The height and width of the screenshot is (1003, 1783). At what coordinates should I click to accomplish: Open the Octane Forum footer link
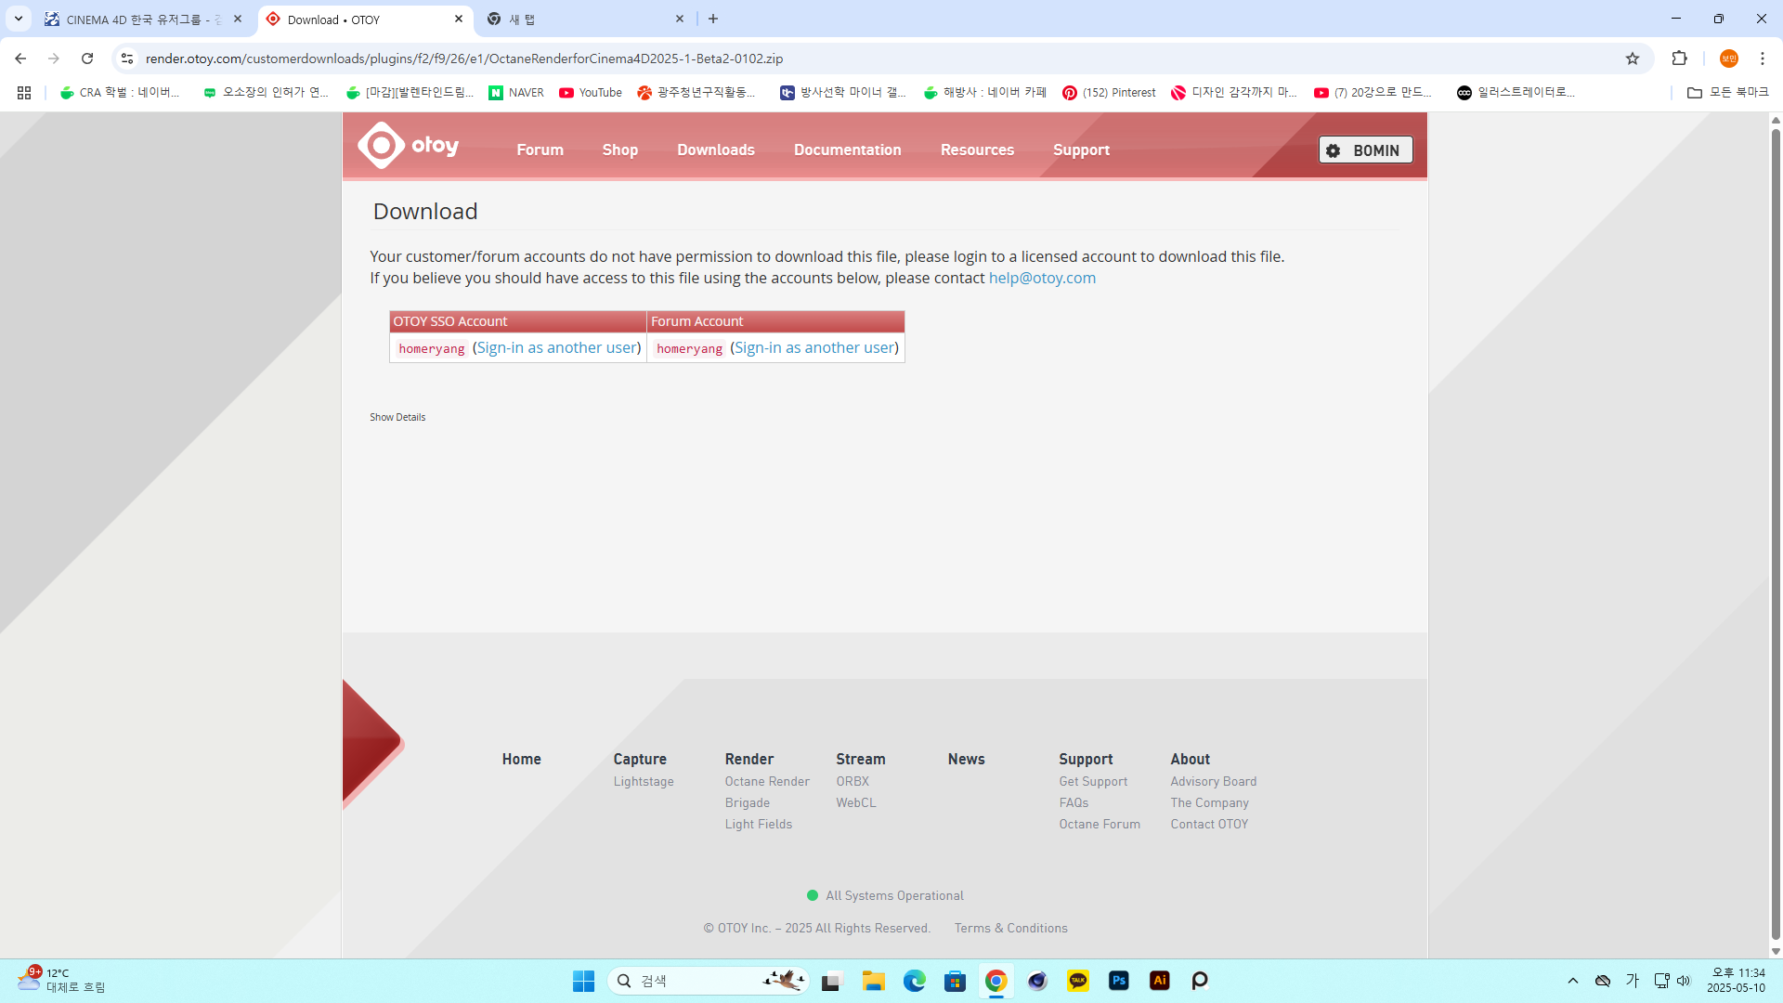click(1100, 824)
